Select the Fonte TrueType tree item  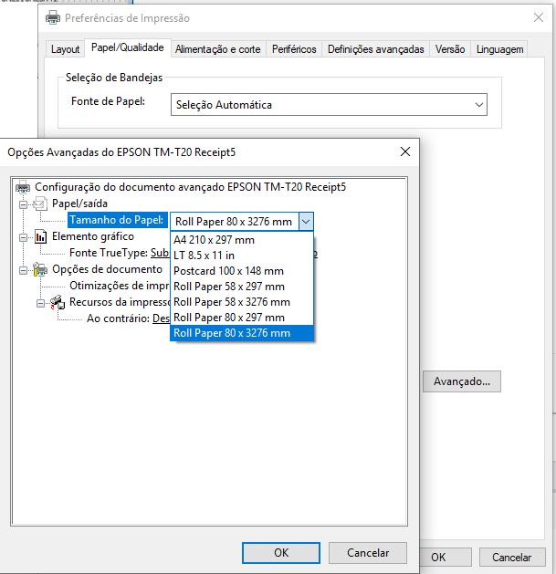109,253
